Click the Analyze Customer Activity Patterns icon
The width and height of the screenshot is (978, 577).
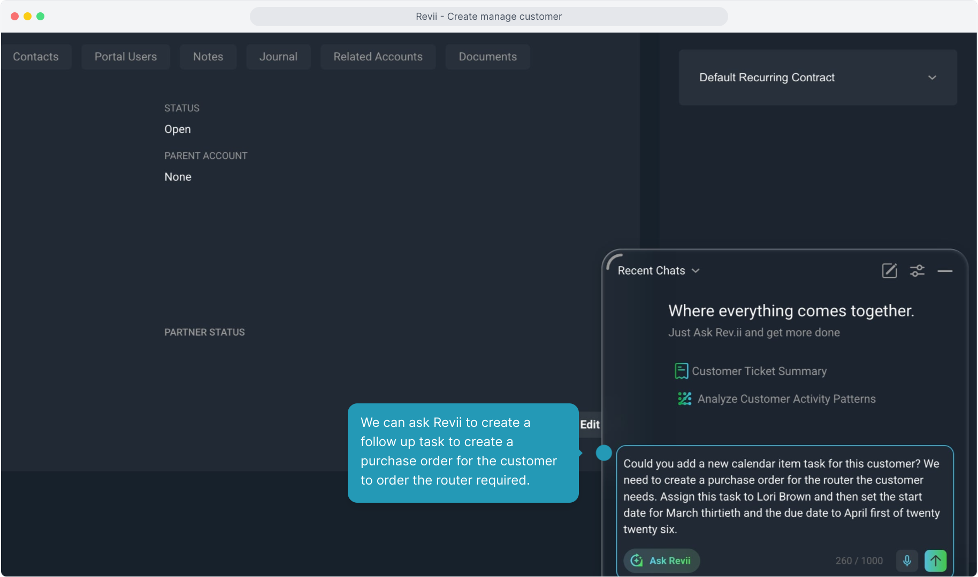tap(684, 399)
